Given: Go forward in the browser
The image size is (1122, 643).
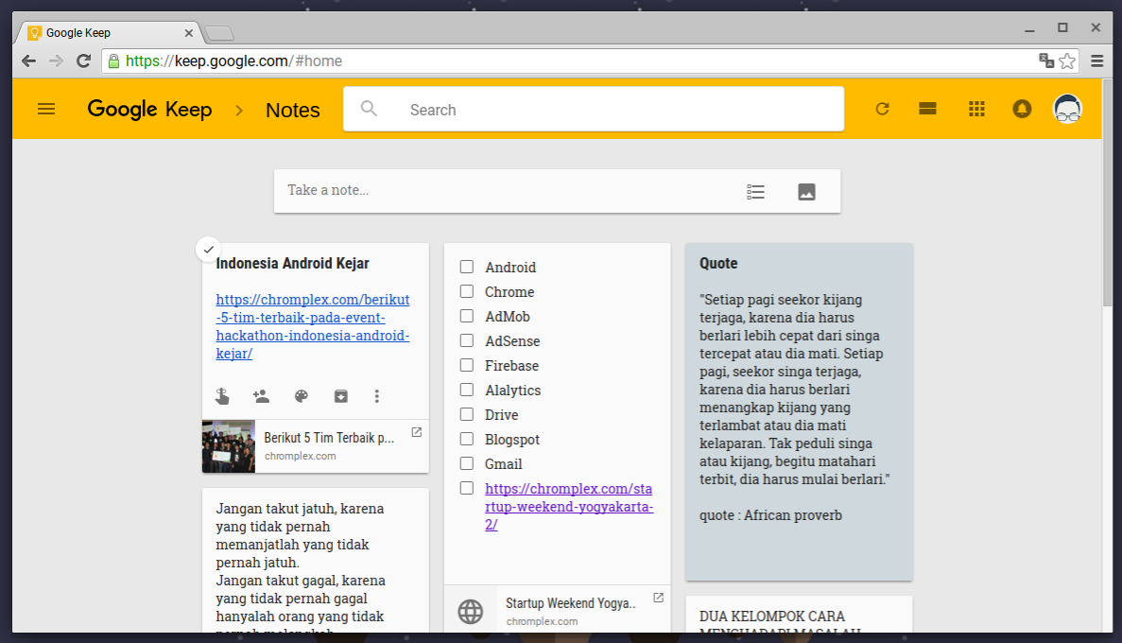Looking at the screenshot, I should [x=56, y=61].
